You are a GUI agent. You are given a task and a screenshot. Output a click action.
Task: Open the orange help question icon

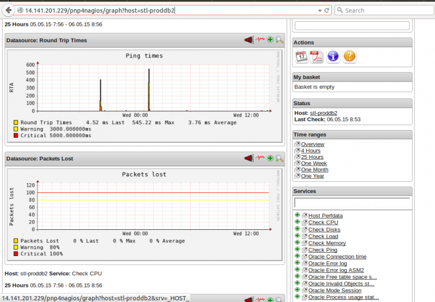point(350,57)
